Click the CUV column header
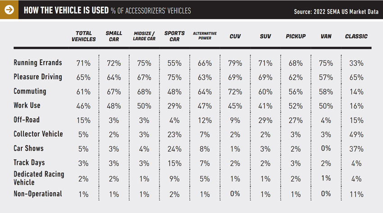 tap(235, 36)
